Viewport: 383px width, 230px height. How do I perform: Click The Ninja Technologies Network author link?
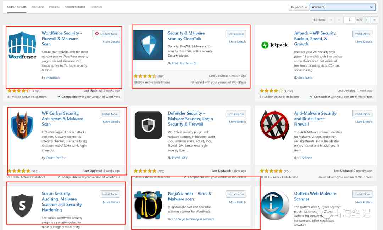tap(193, 219)
